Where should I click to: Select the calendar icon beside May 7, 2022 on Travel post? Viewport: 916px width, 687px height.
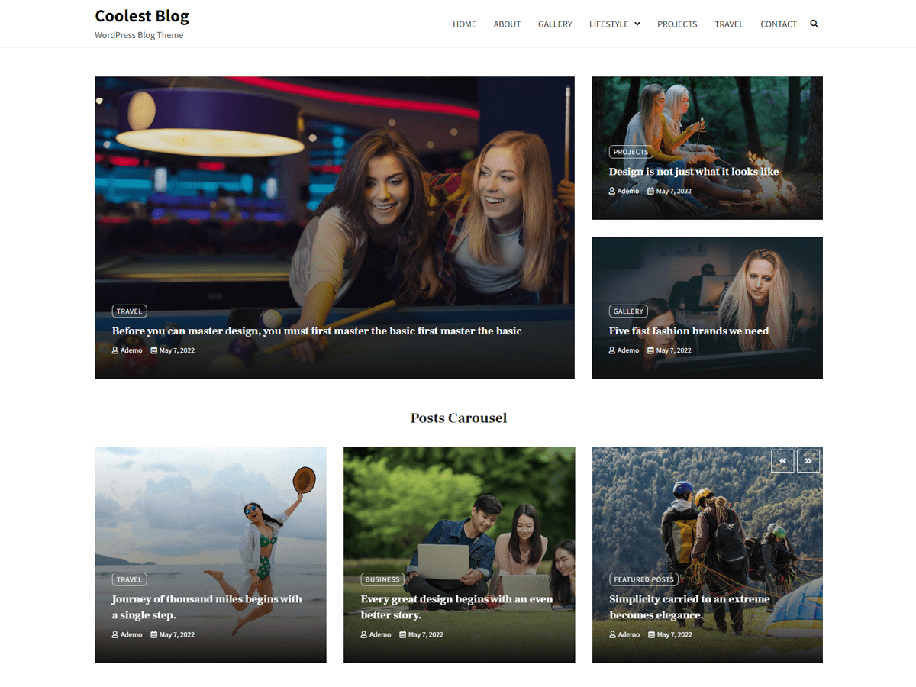(153, 350)
